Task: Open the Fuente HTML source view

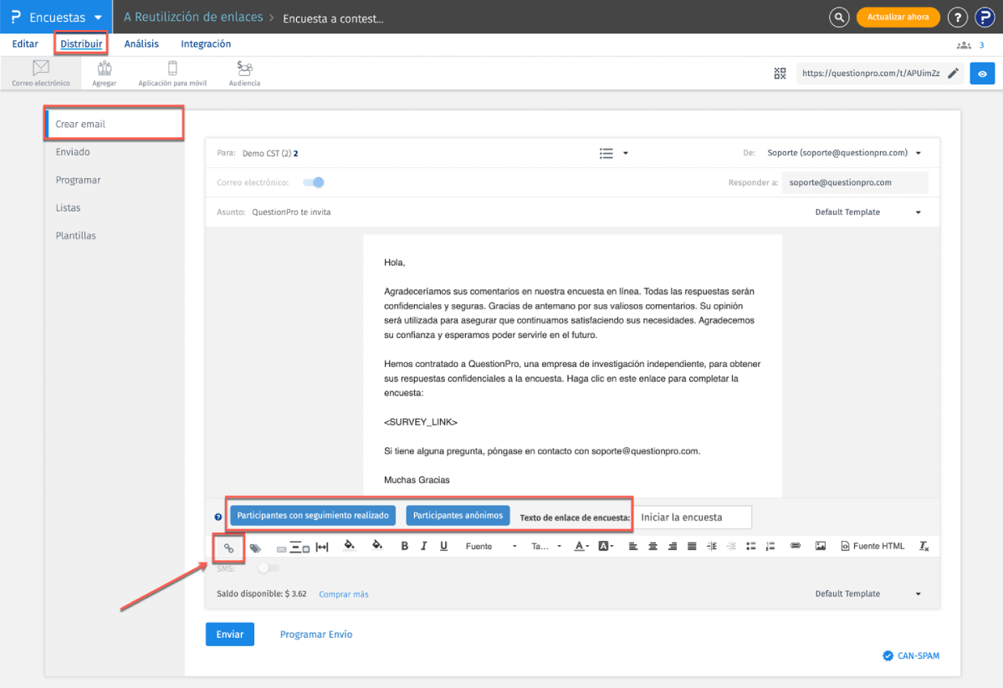Action: tap(873, 546)
